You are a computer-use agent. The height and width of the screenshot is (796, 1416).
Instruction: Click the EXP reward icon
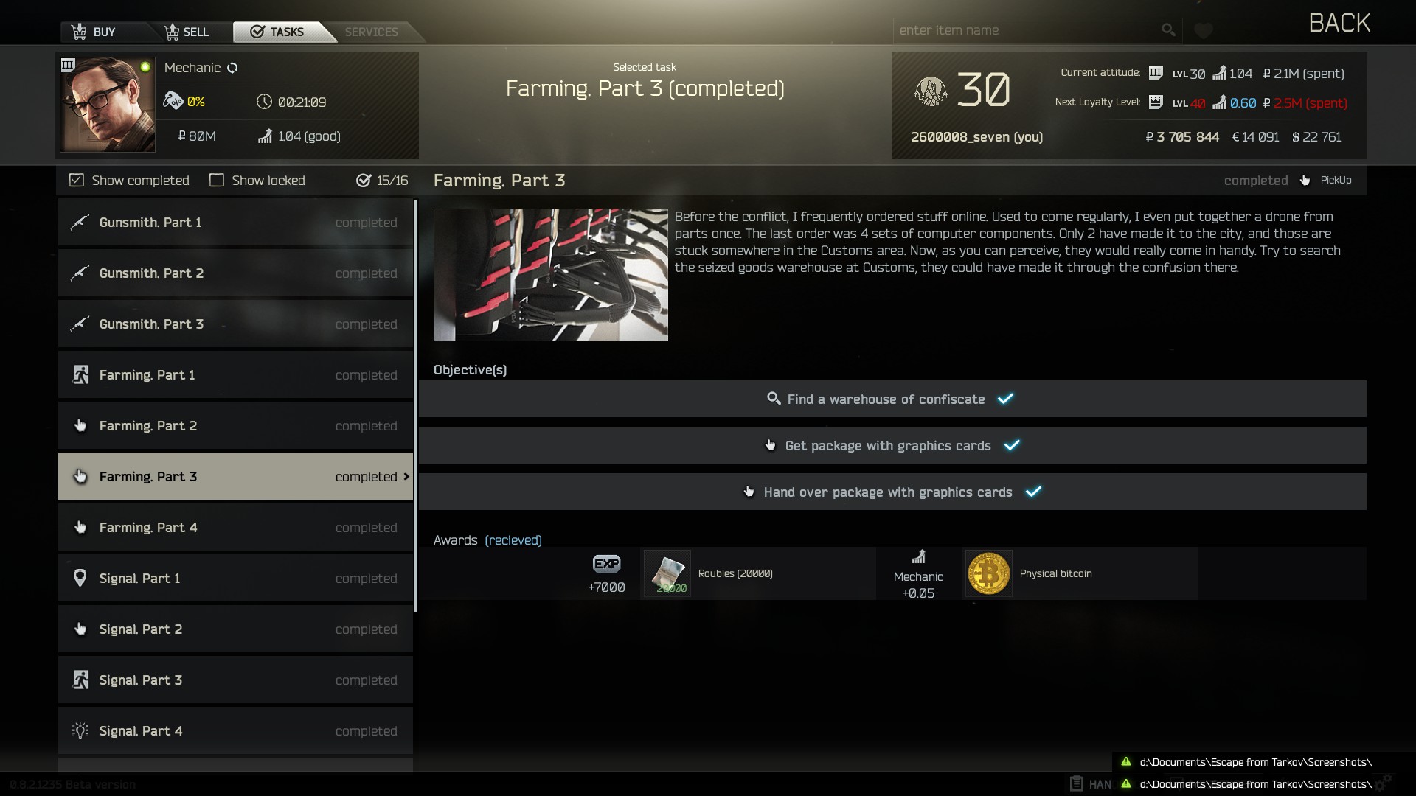point(606,564)
